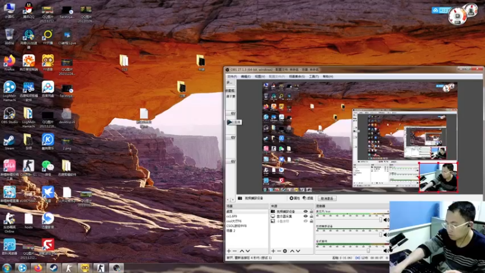
Task: Mute the 麦克风/Aux mixer channel
Action: click(386, 220)
